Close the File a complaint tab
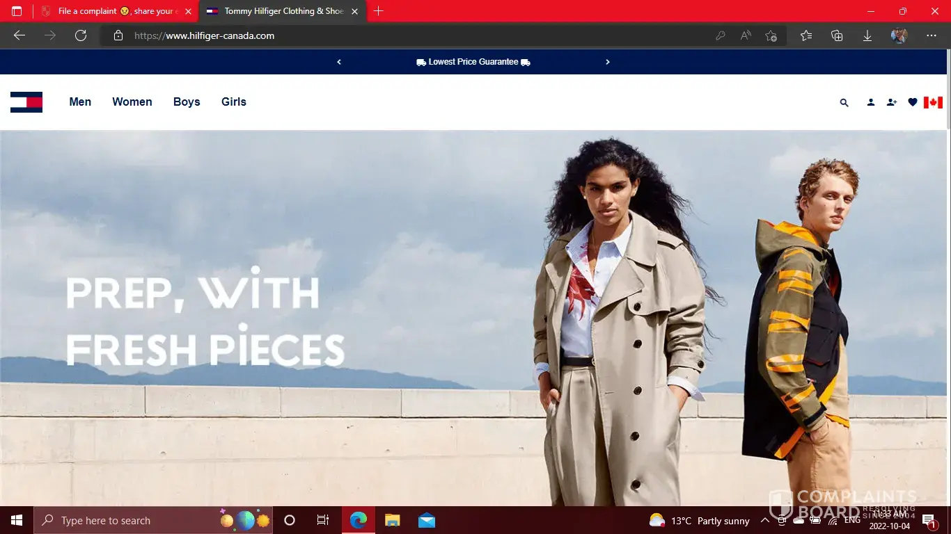 pos(188,11)
